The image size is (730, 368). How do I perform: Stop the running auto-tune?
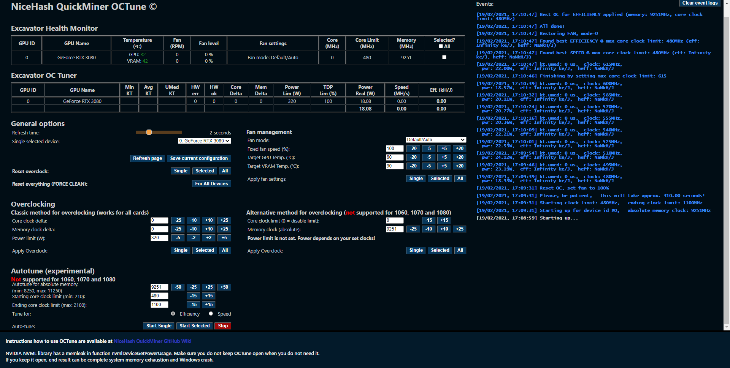coord(222,326)
